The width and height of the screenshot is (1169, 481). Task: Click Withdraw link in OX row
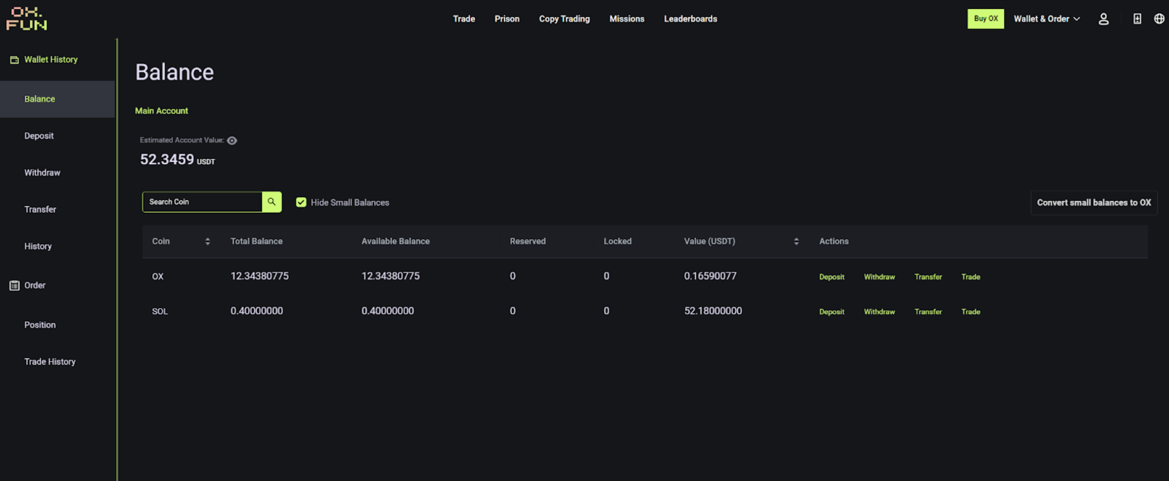click(879, 277)
